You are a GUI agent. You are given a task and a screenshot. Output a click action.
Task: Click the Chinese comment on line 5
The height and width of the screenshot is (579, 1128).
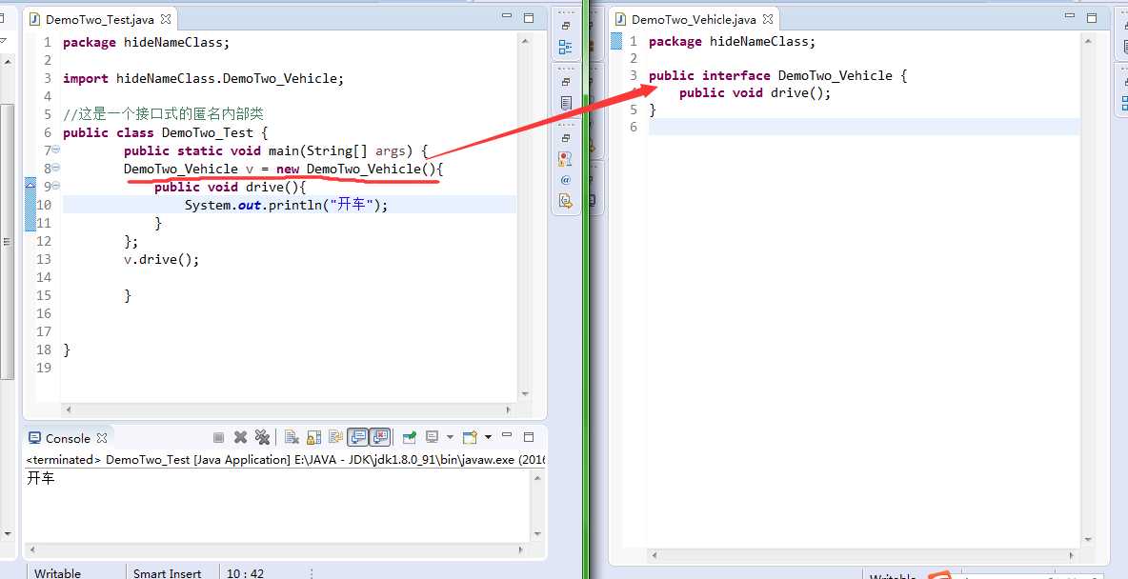click(163, 114)
